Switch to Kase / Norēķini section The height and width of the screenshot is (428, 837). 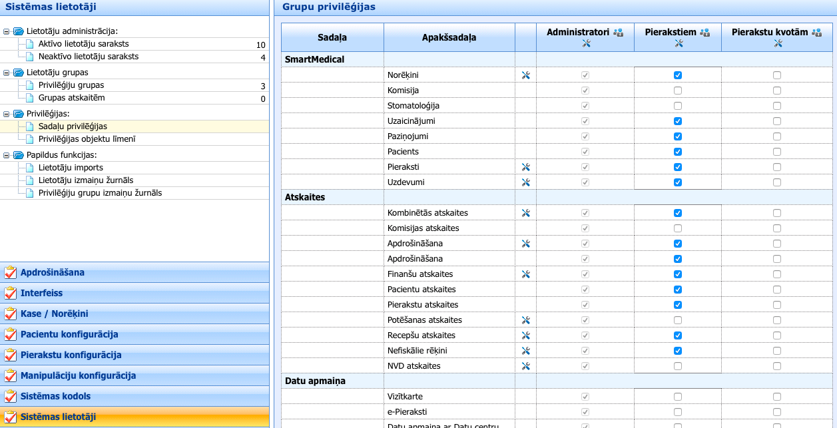[54, 314]
